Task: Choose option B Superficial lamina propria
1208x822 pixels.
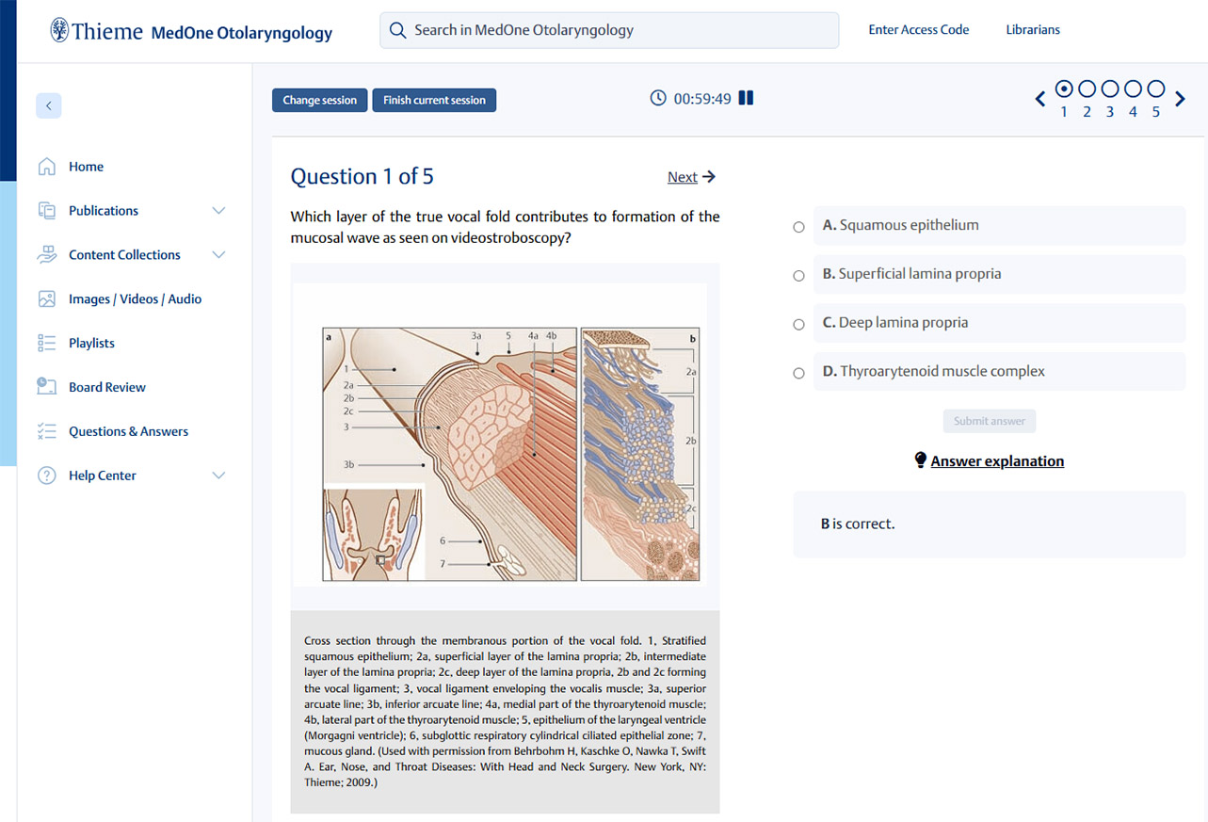Action: point(798,276)
